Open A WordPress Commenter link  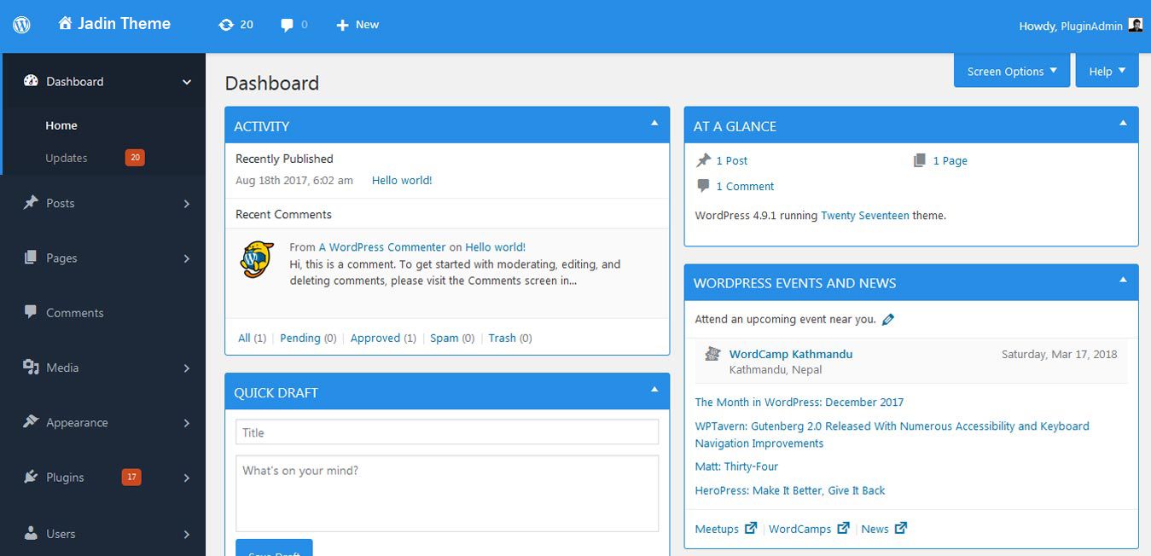pyautogui.click(x=382, y=246)
